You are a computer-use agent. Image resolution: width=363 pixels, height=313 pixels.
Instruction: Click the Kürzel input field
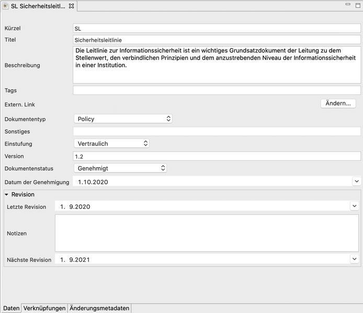(217, 28)
